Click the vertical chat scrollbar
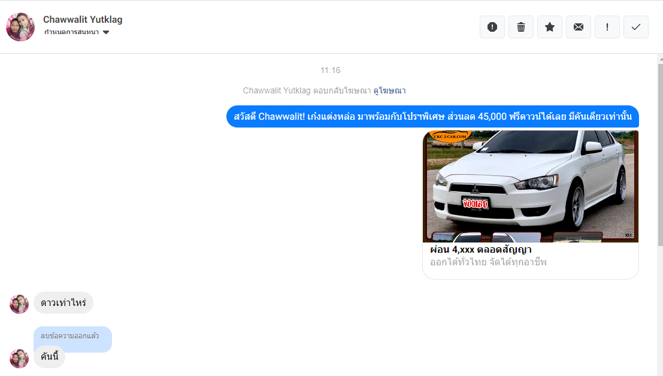 coord(659,150)
